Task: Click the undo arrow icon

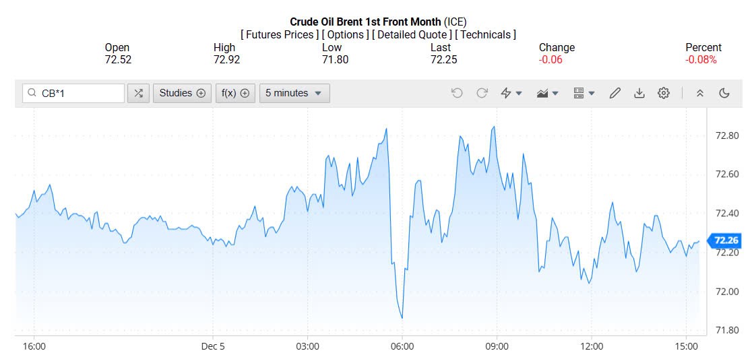Action: [457, 93]
